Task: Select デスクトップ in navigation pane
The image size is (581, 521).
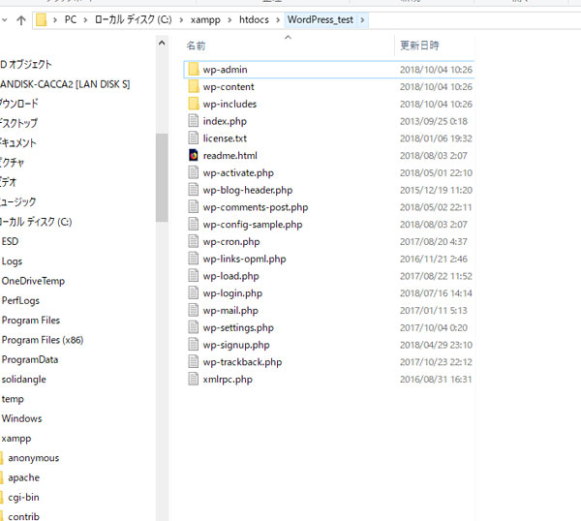Action: (18, 123)
